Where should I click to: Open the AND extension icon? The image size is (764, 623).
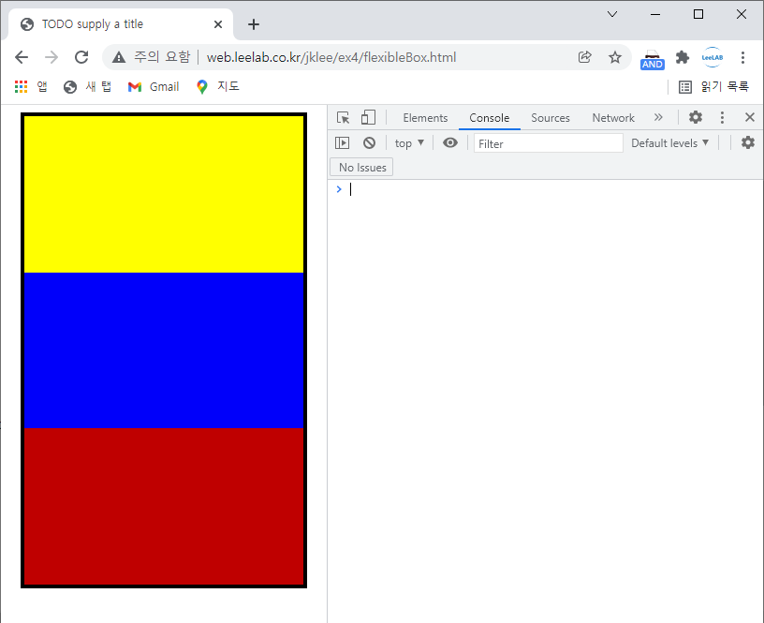point(652,59)
